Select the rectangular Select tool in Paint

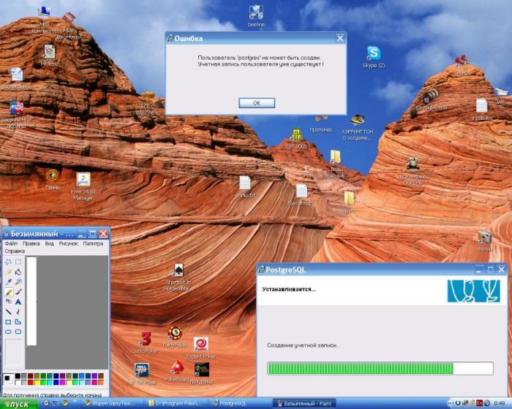18,261
